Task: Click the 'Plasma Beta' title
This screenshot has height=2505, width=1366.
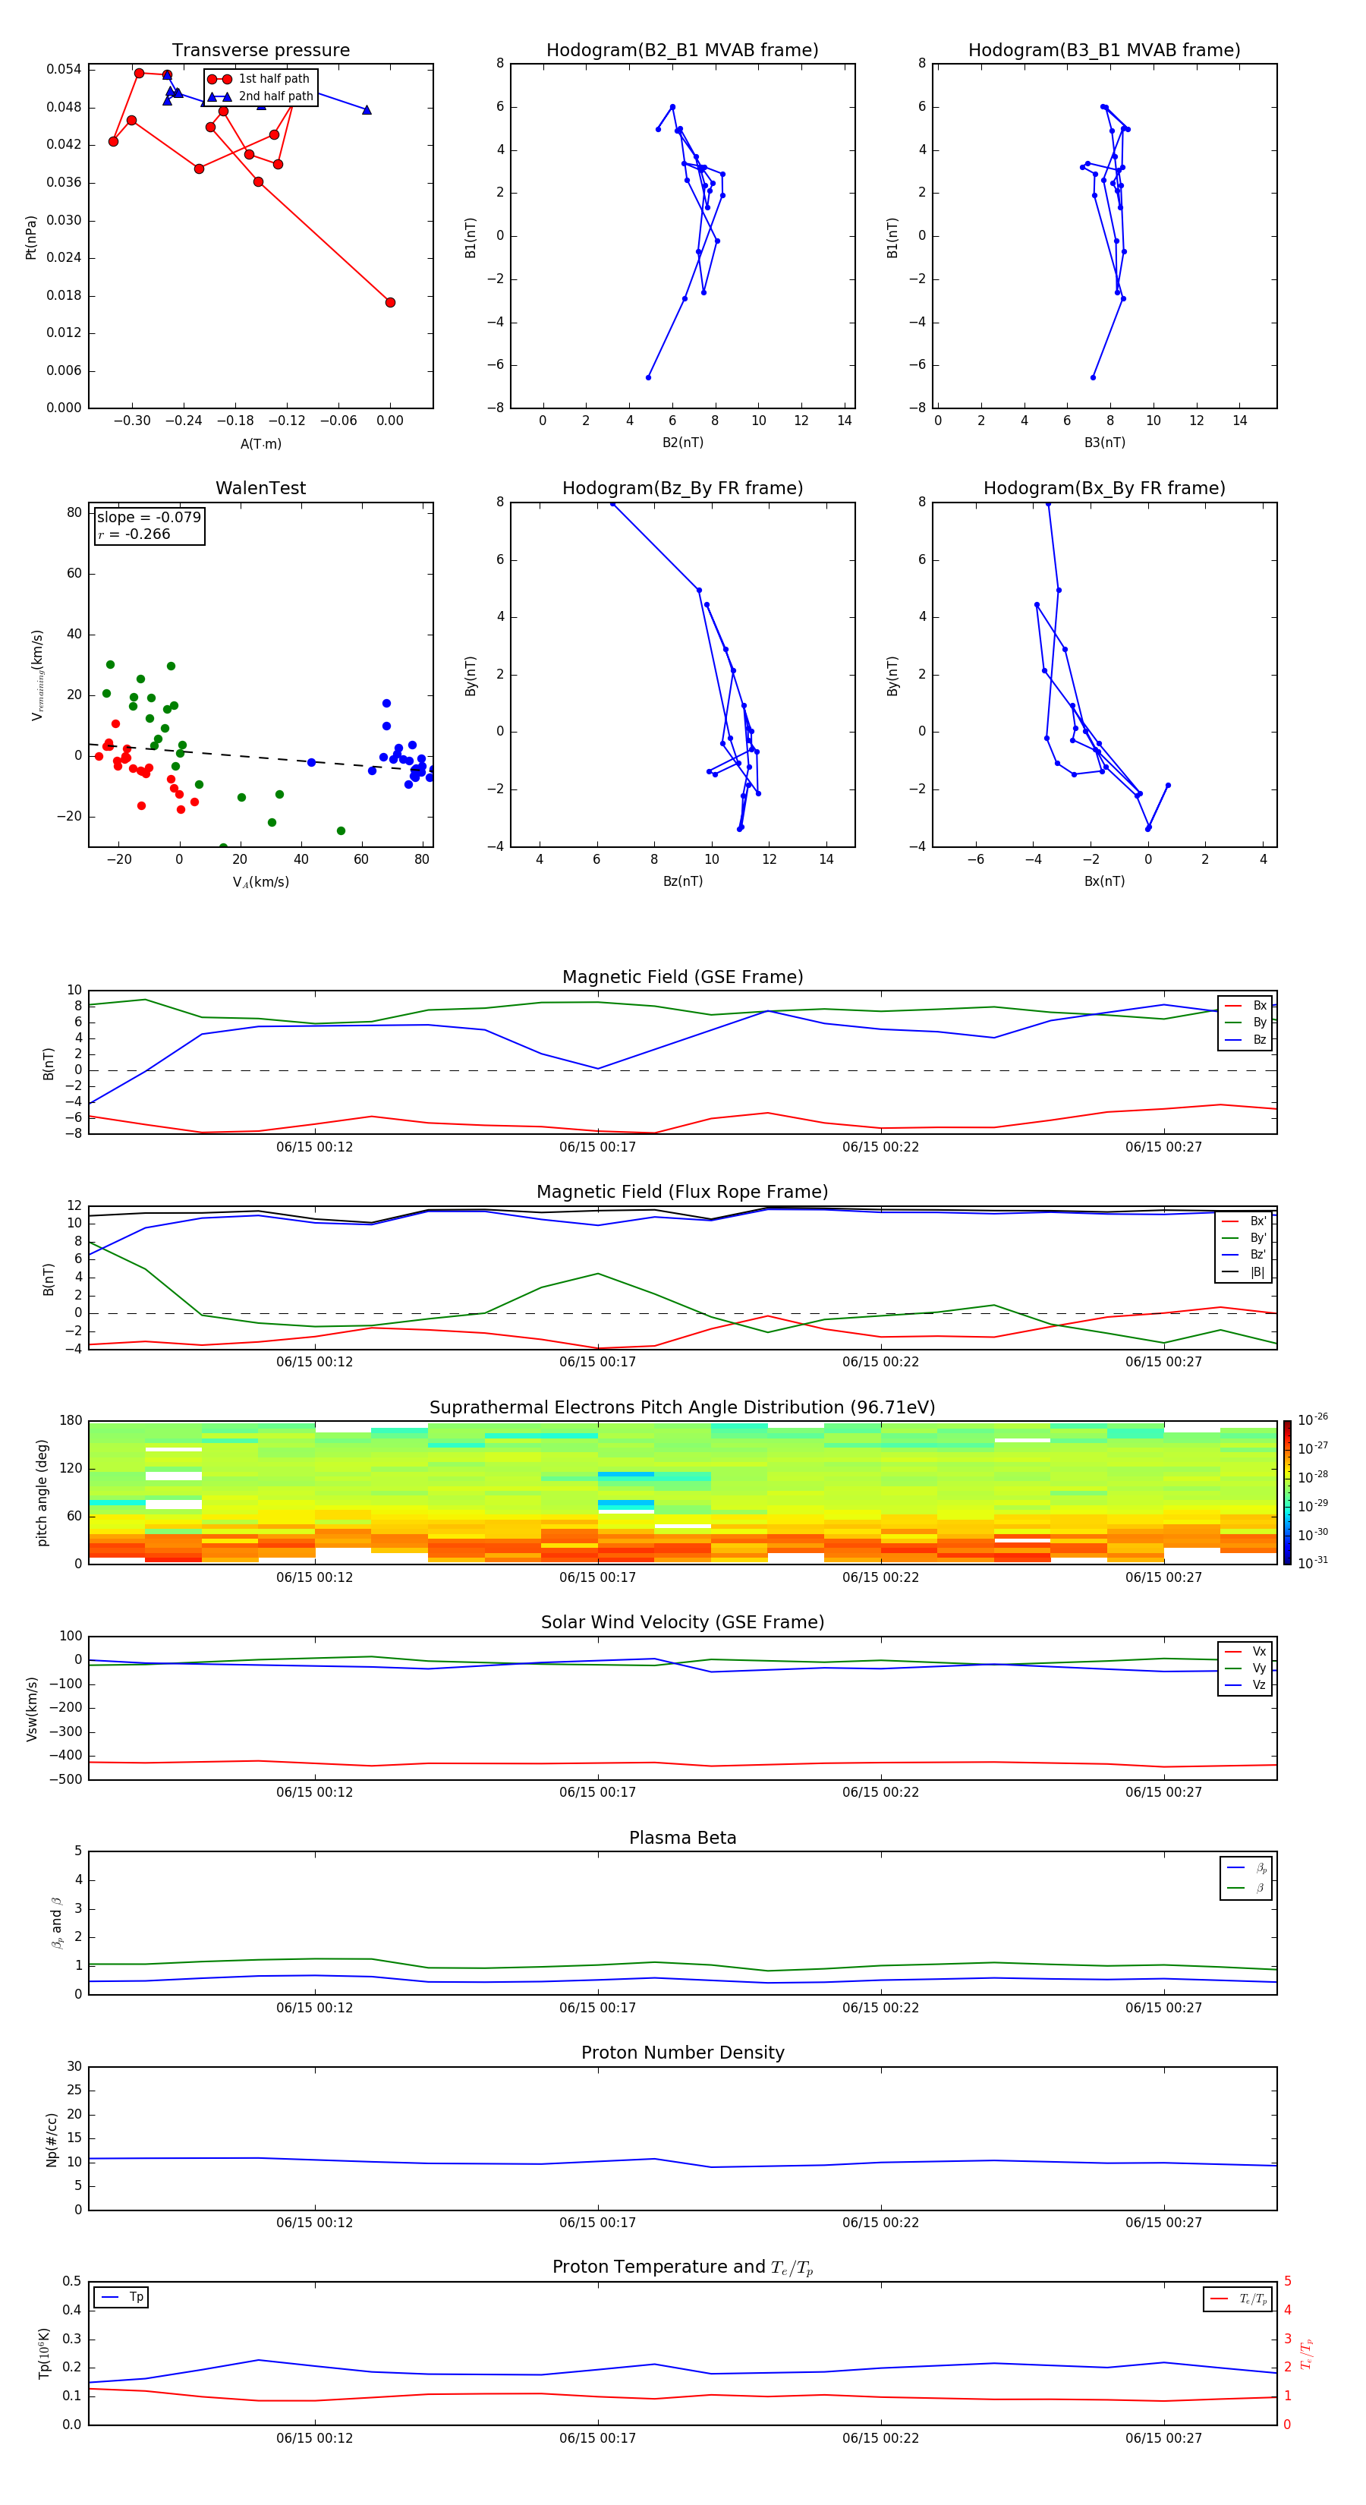Action: click(x=682, y=1839)
